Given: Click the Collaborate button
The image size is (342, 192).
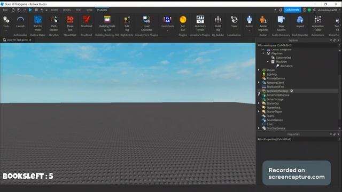Looking at the screenshot, I should (292, 10).
